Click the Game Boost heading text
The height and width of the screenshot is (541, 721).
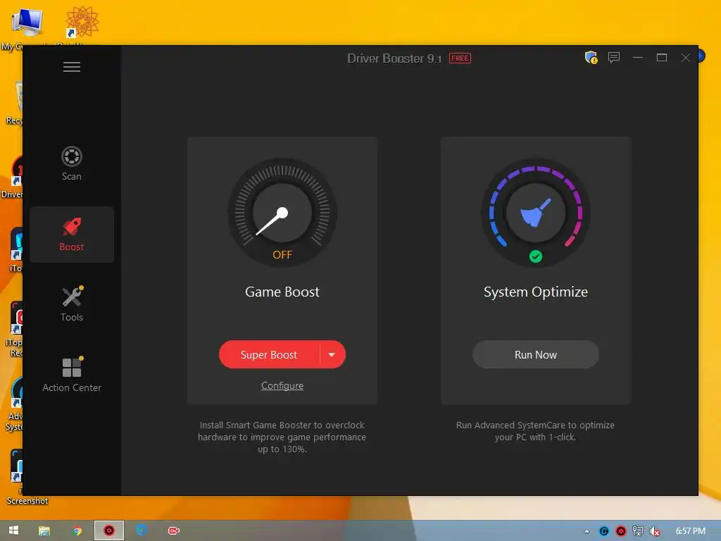[x=282, y=292]
